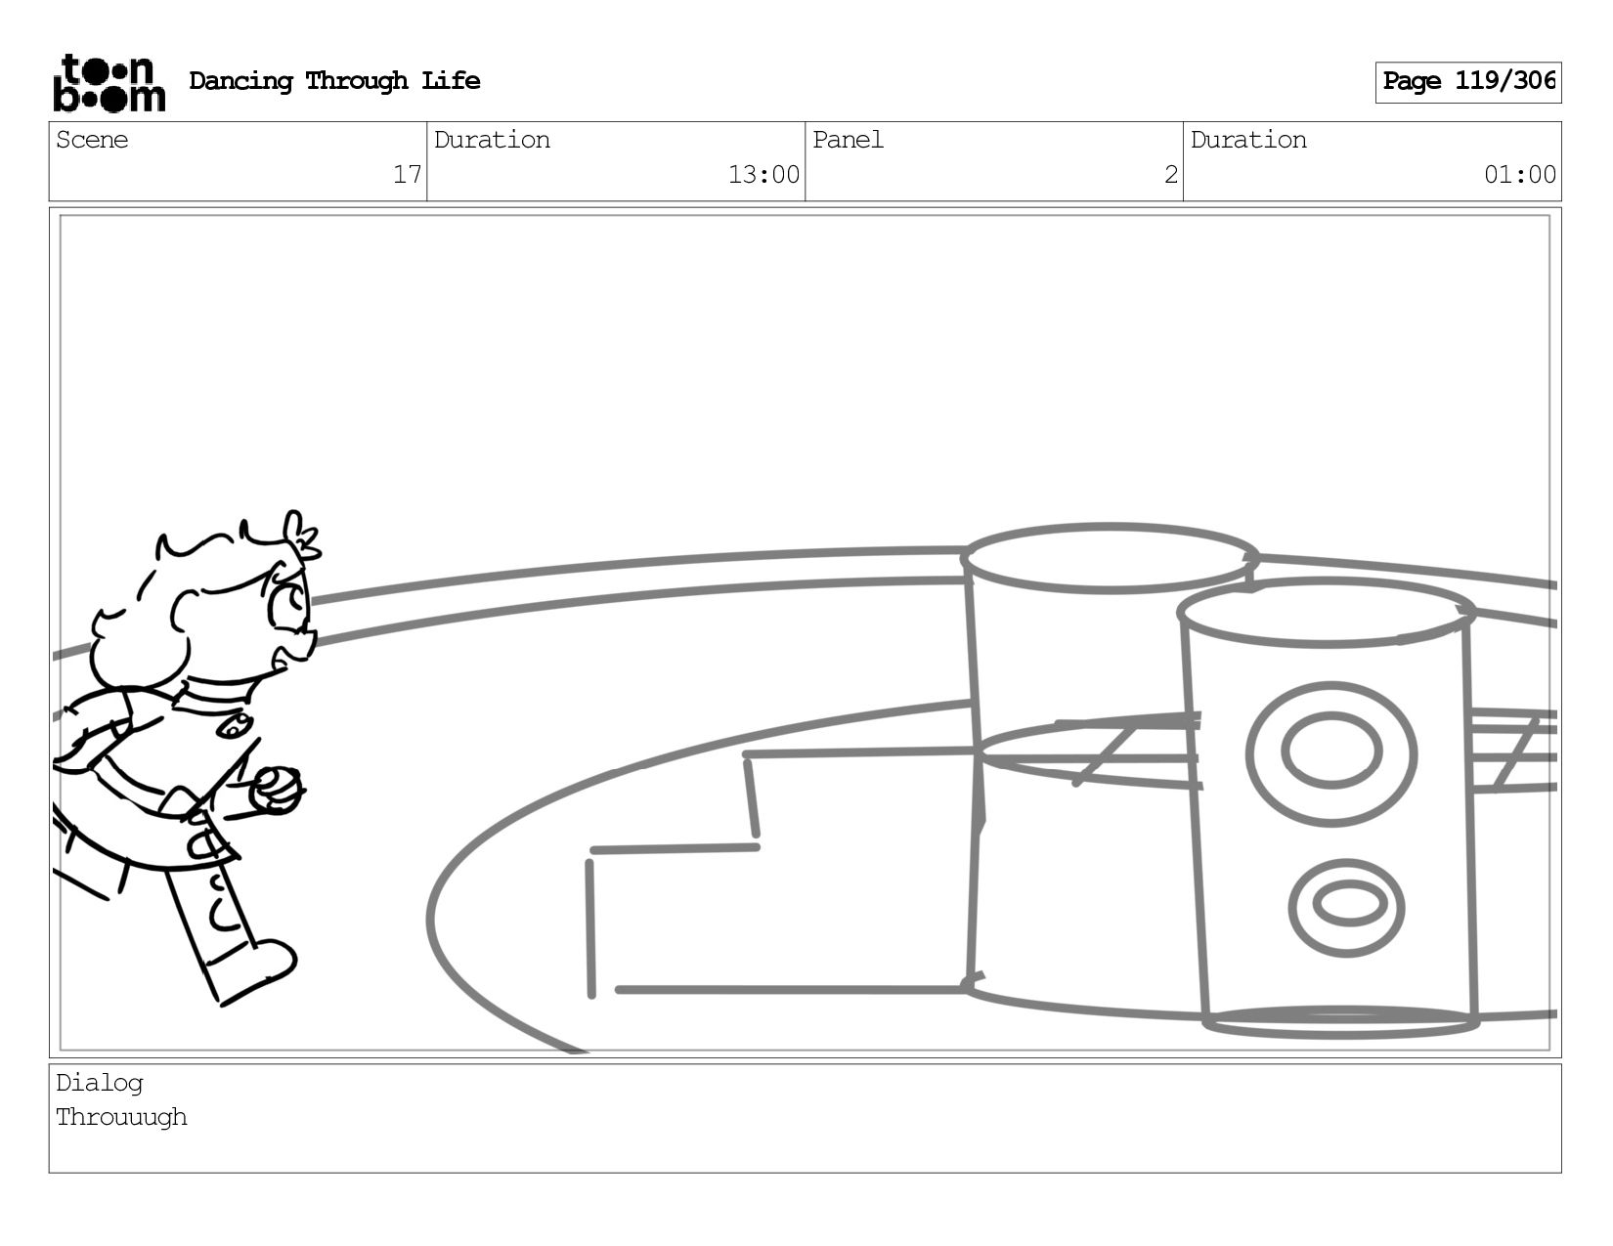This screenshot has width=1613, height=1246.
Task: Click the 'Page 119/306' page indicator
Action: tap(1467, 82)
